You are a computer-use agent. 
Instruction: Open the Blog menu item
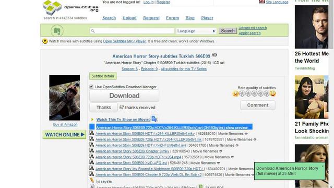pyautogui.click(x=190, y=18)
